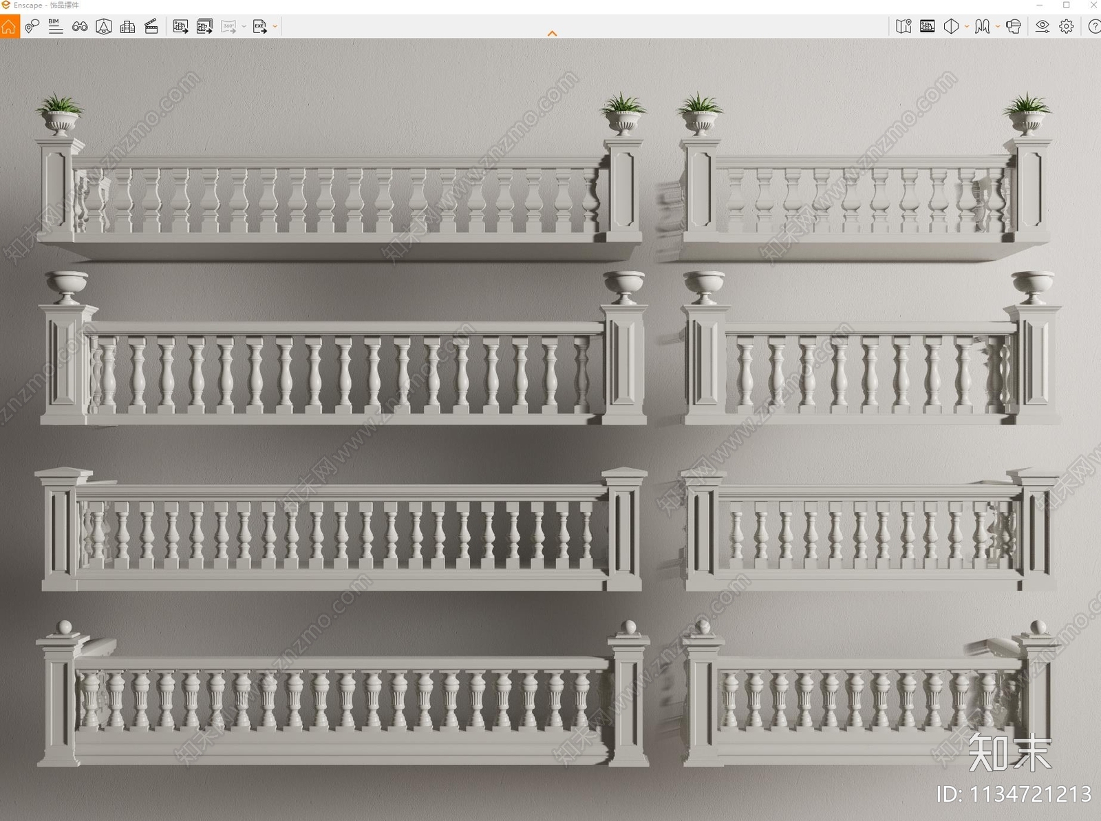Close the Enscape window

[x=1093, y=5]
